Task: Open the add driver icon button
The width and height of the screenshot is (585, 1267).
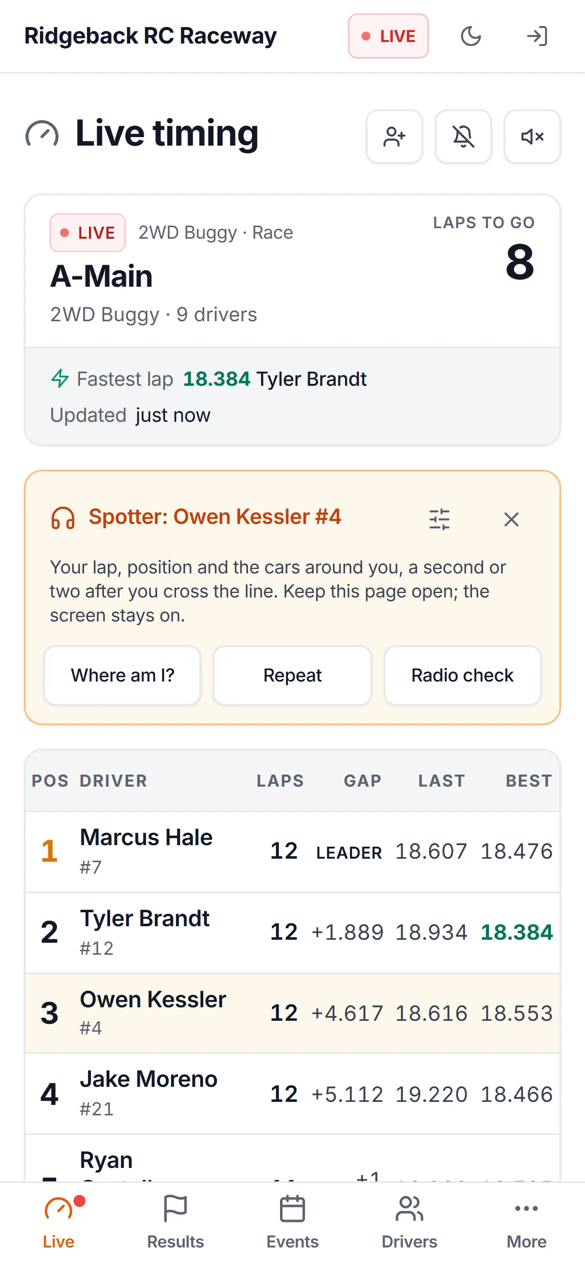Action: pyautogui.click(x=394, y=137)
